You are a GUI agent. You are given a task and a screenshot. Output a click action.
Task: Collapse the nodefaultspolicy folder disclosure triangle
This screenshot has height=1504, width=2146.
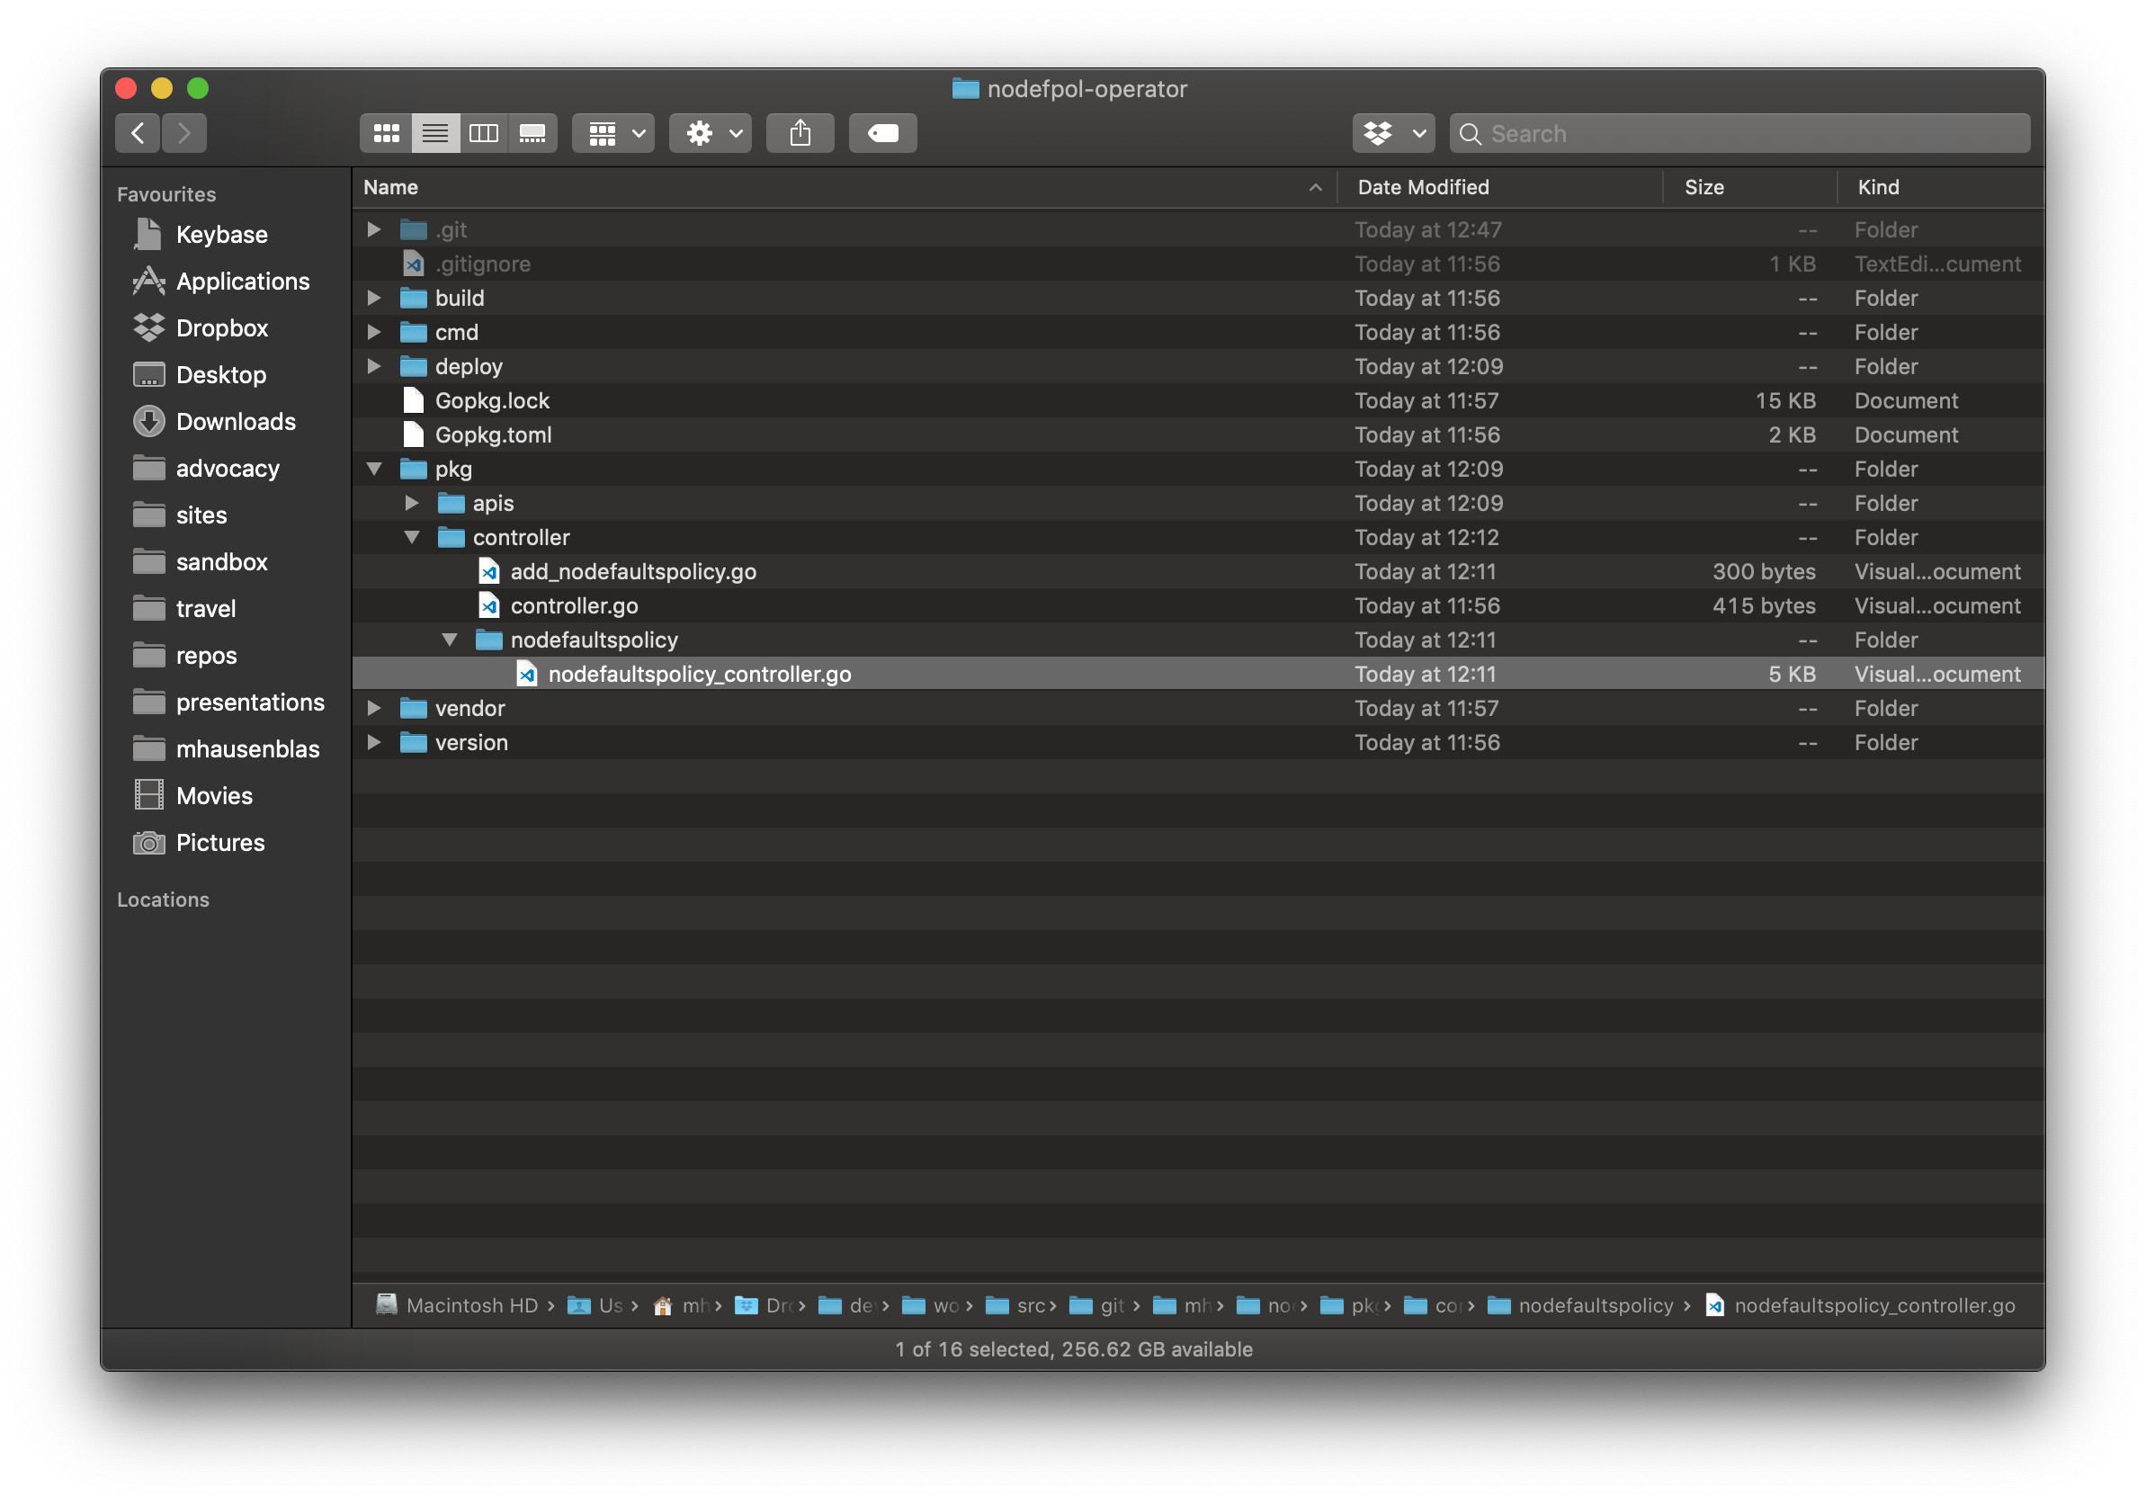(450, 640)
